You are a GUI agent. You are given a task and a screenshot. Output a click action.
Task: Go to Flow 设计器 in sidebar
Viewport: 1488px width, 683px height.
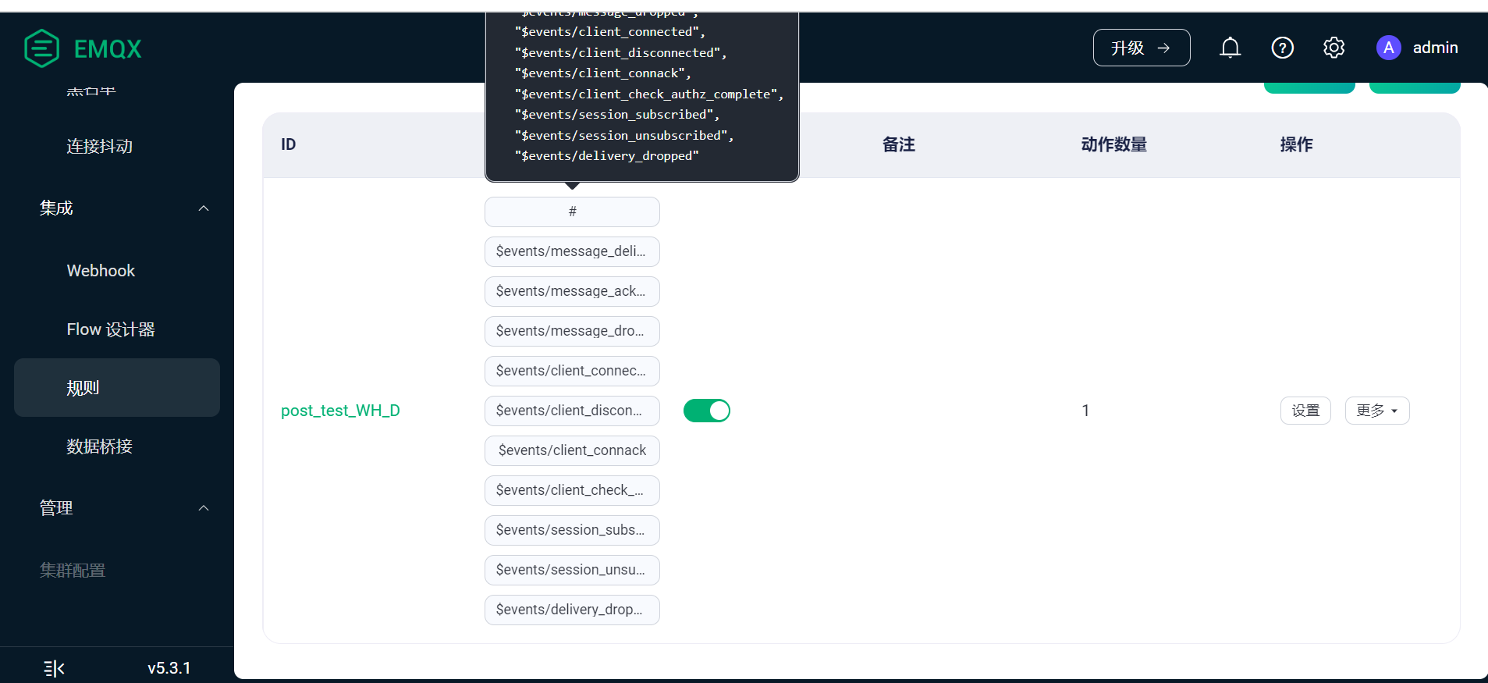tap(111, 329)
